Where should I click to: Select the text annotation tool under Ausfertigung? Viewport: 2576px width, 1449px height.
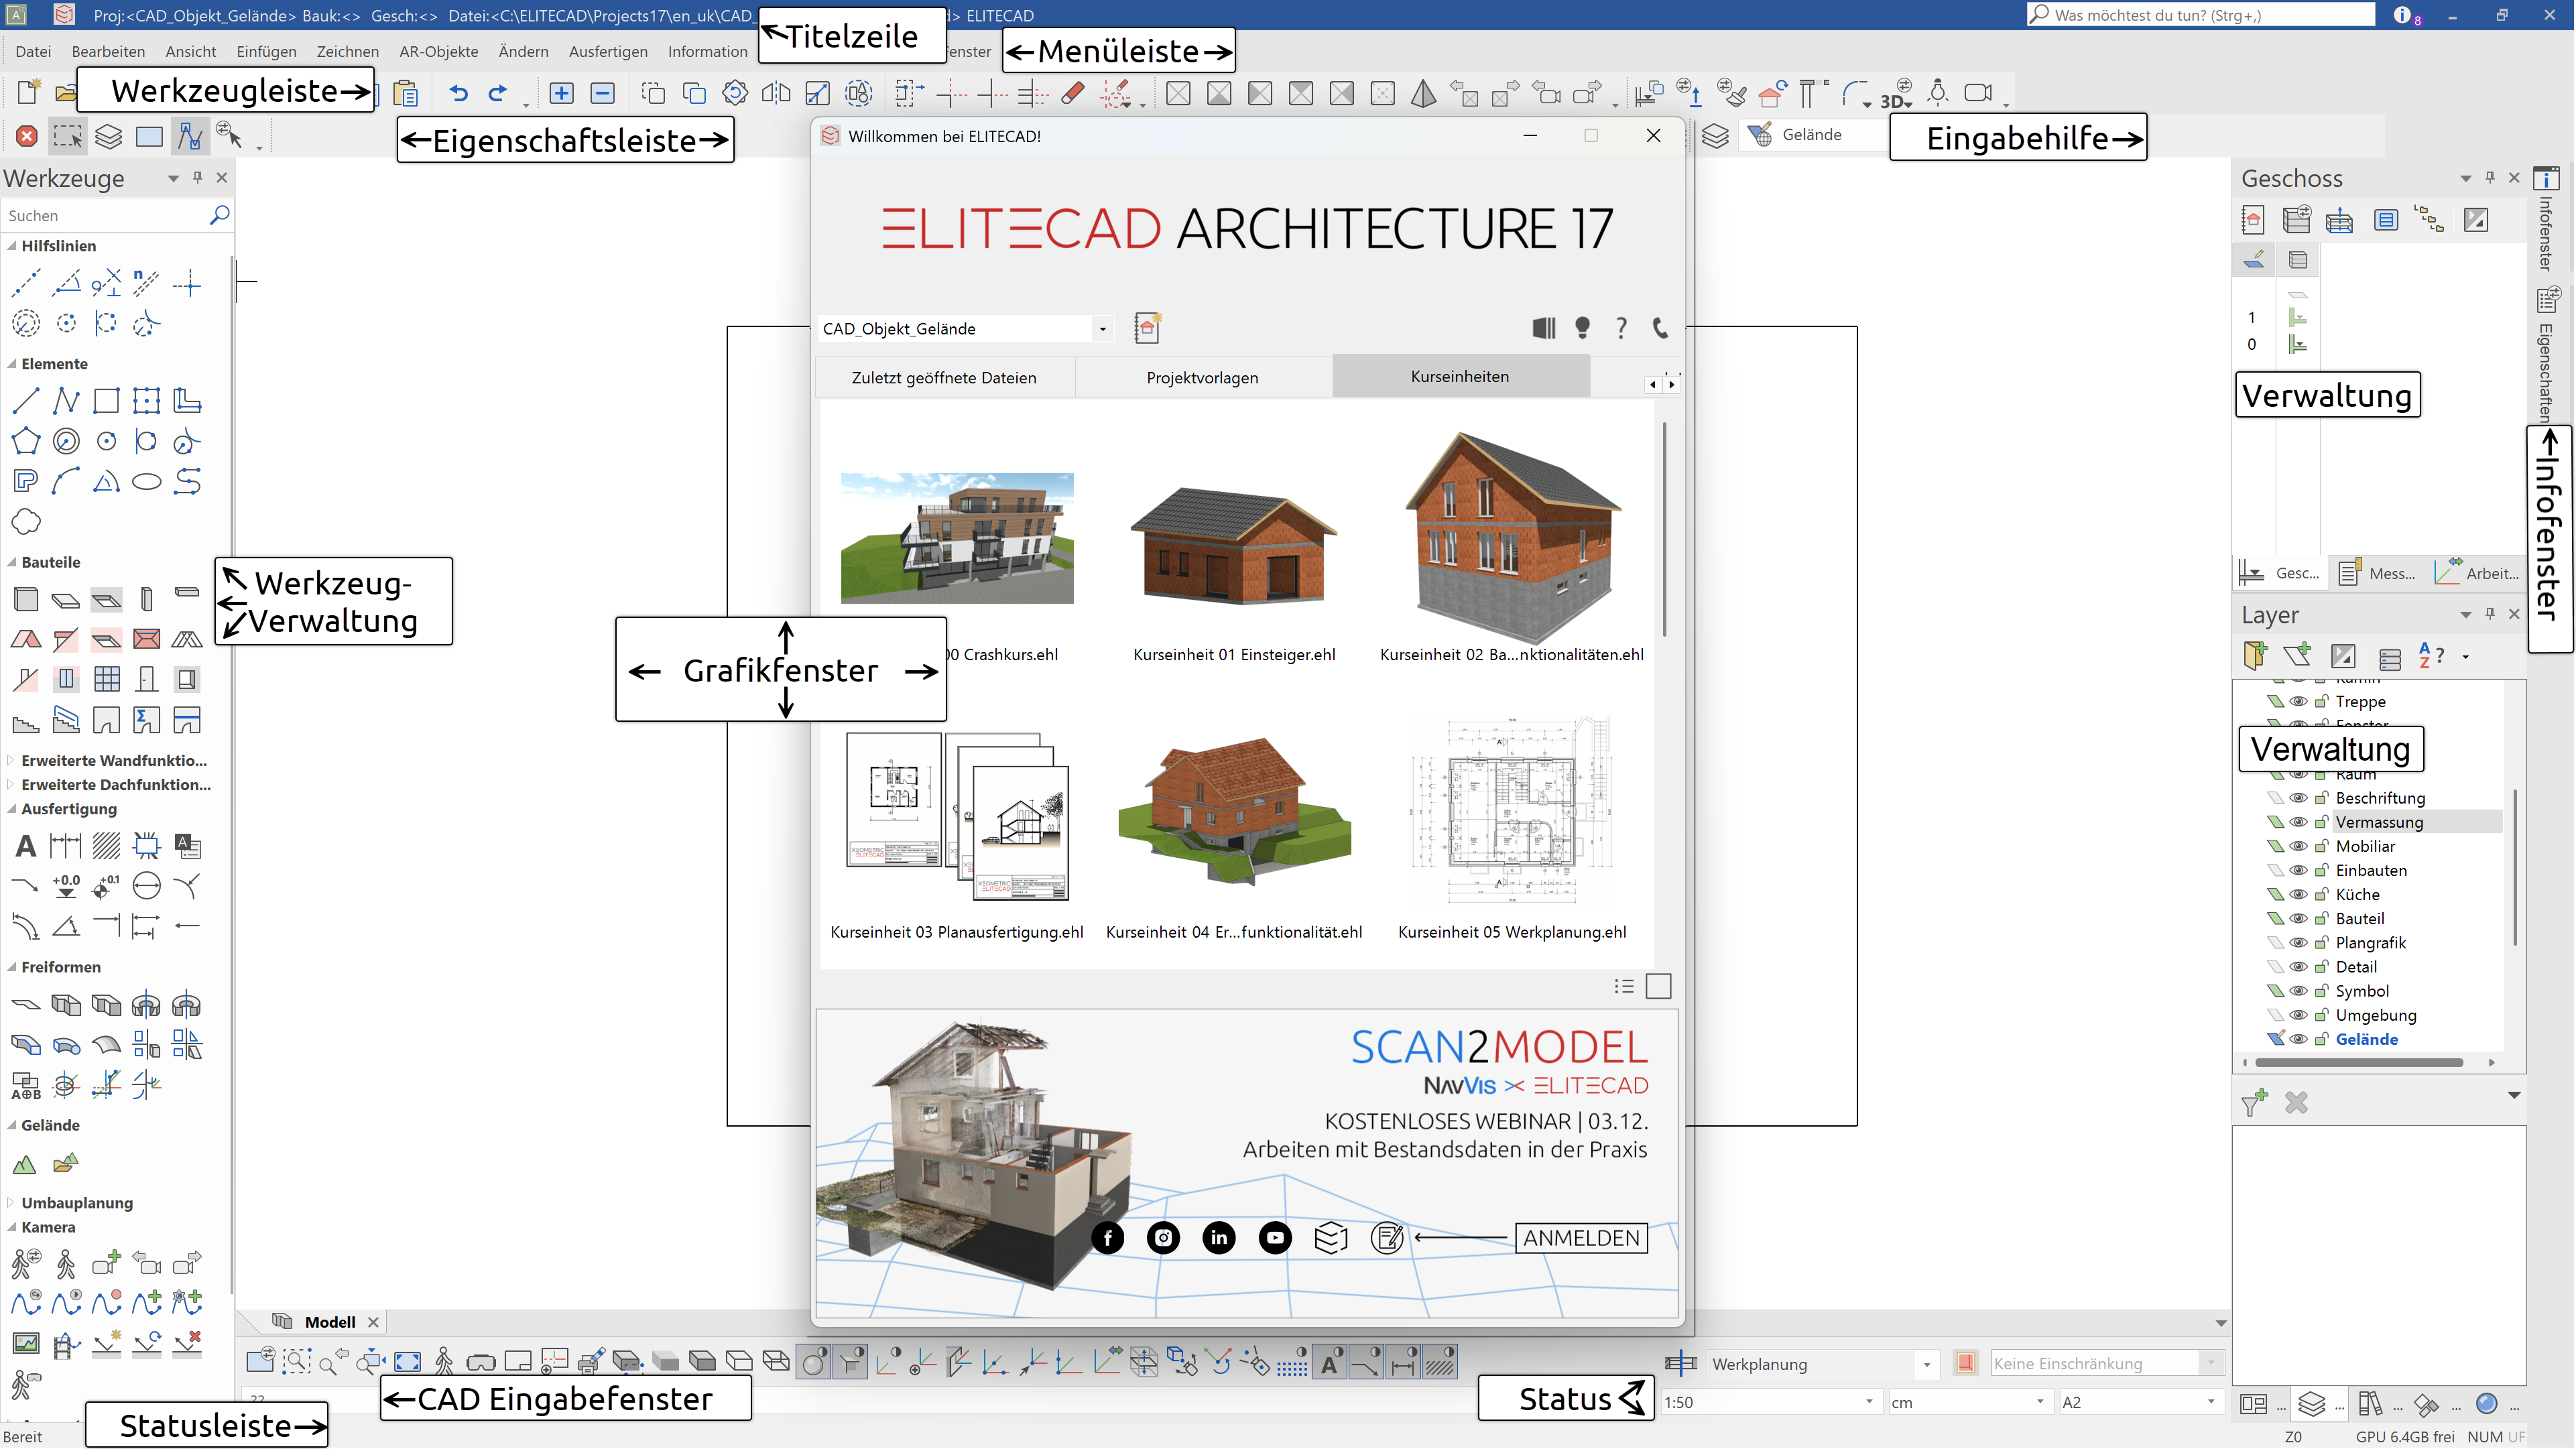pos(26,846)
